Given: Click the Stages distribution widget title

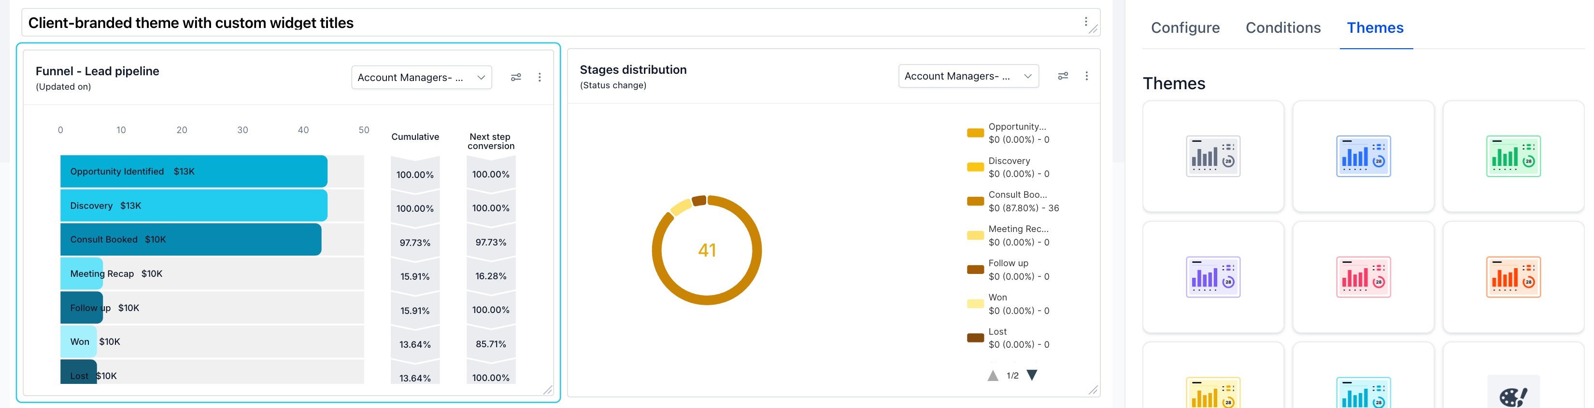Looking at the screenshot, I should pyautogui.click(x=633, y=70).
